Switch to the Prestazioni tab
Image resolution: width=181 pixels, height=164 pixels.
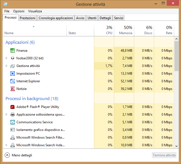coord(28,18)
